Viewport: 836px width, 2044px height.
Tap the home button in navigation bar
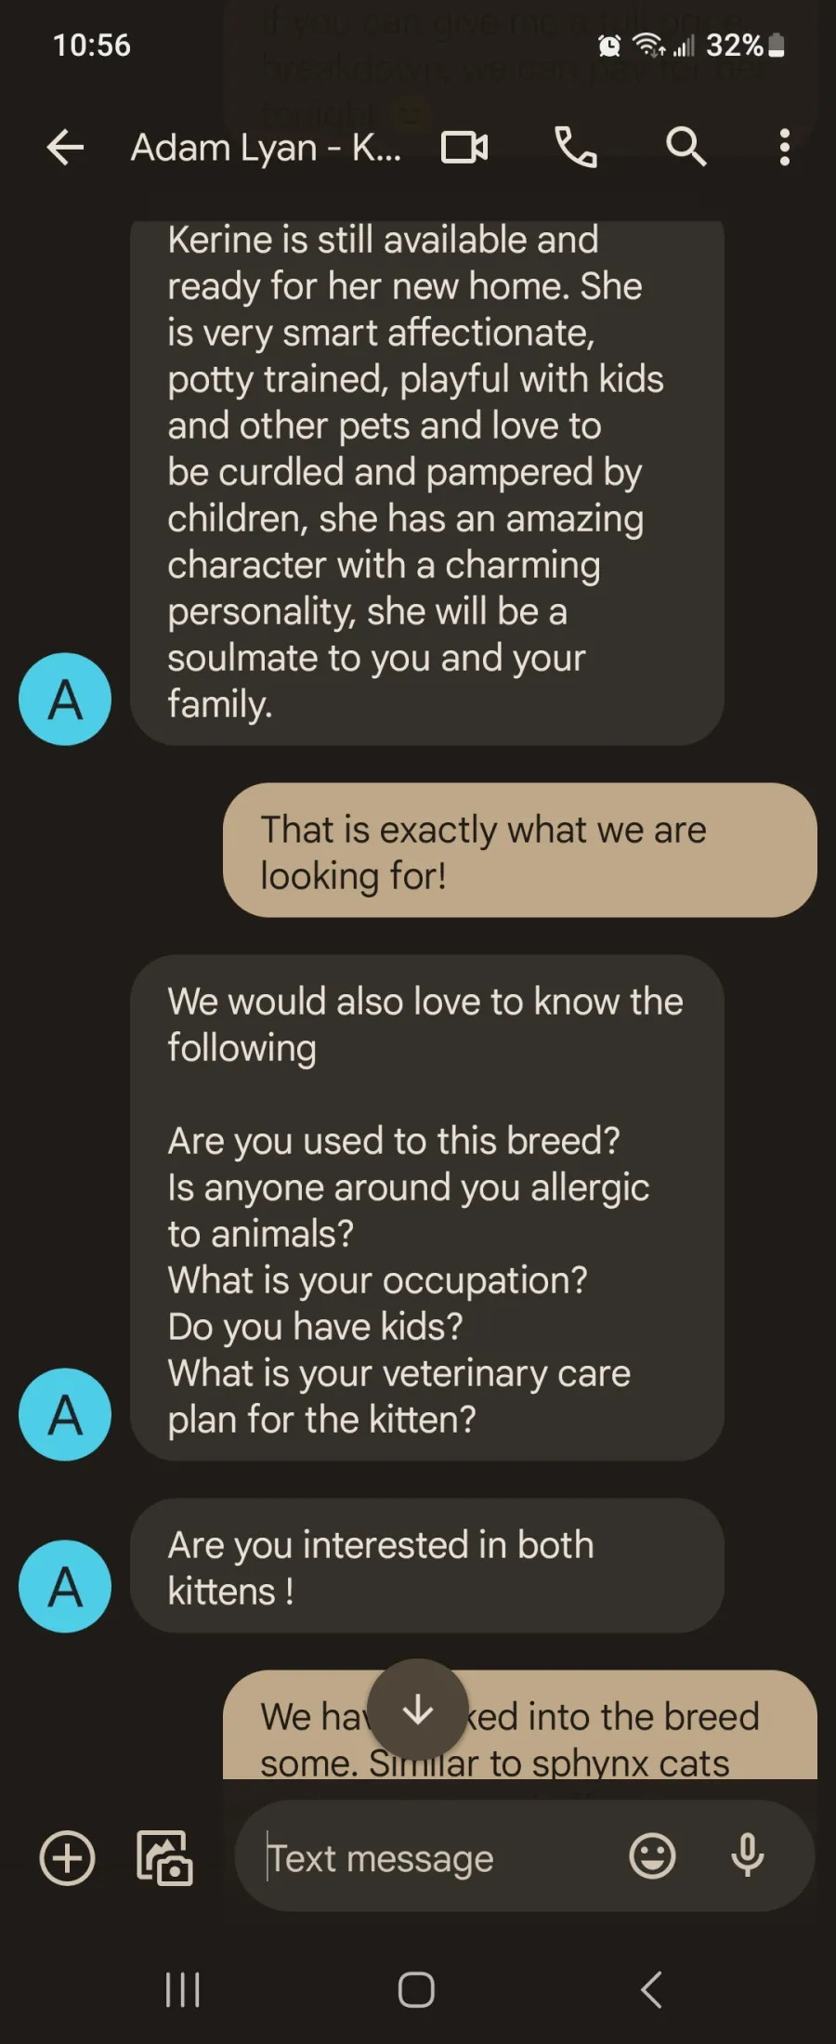pyautogui.click(x=416, y=1989)
